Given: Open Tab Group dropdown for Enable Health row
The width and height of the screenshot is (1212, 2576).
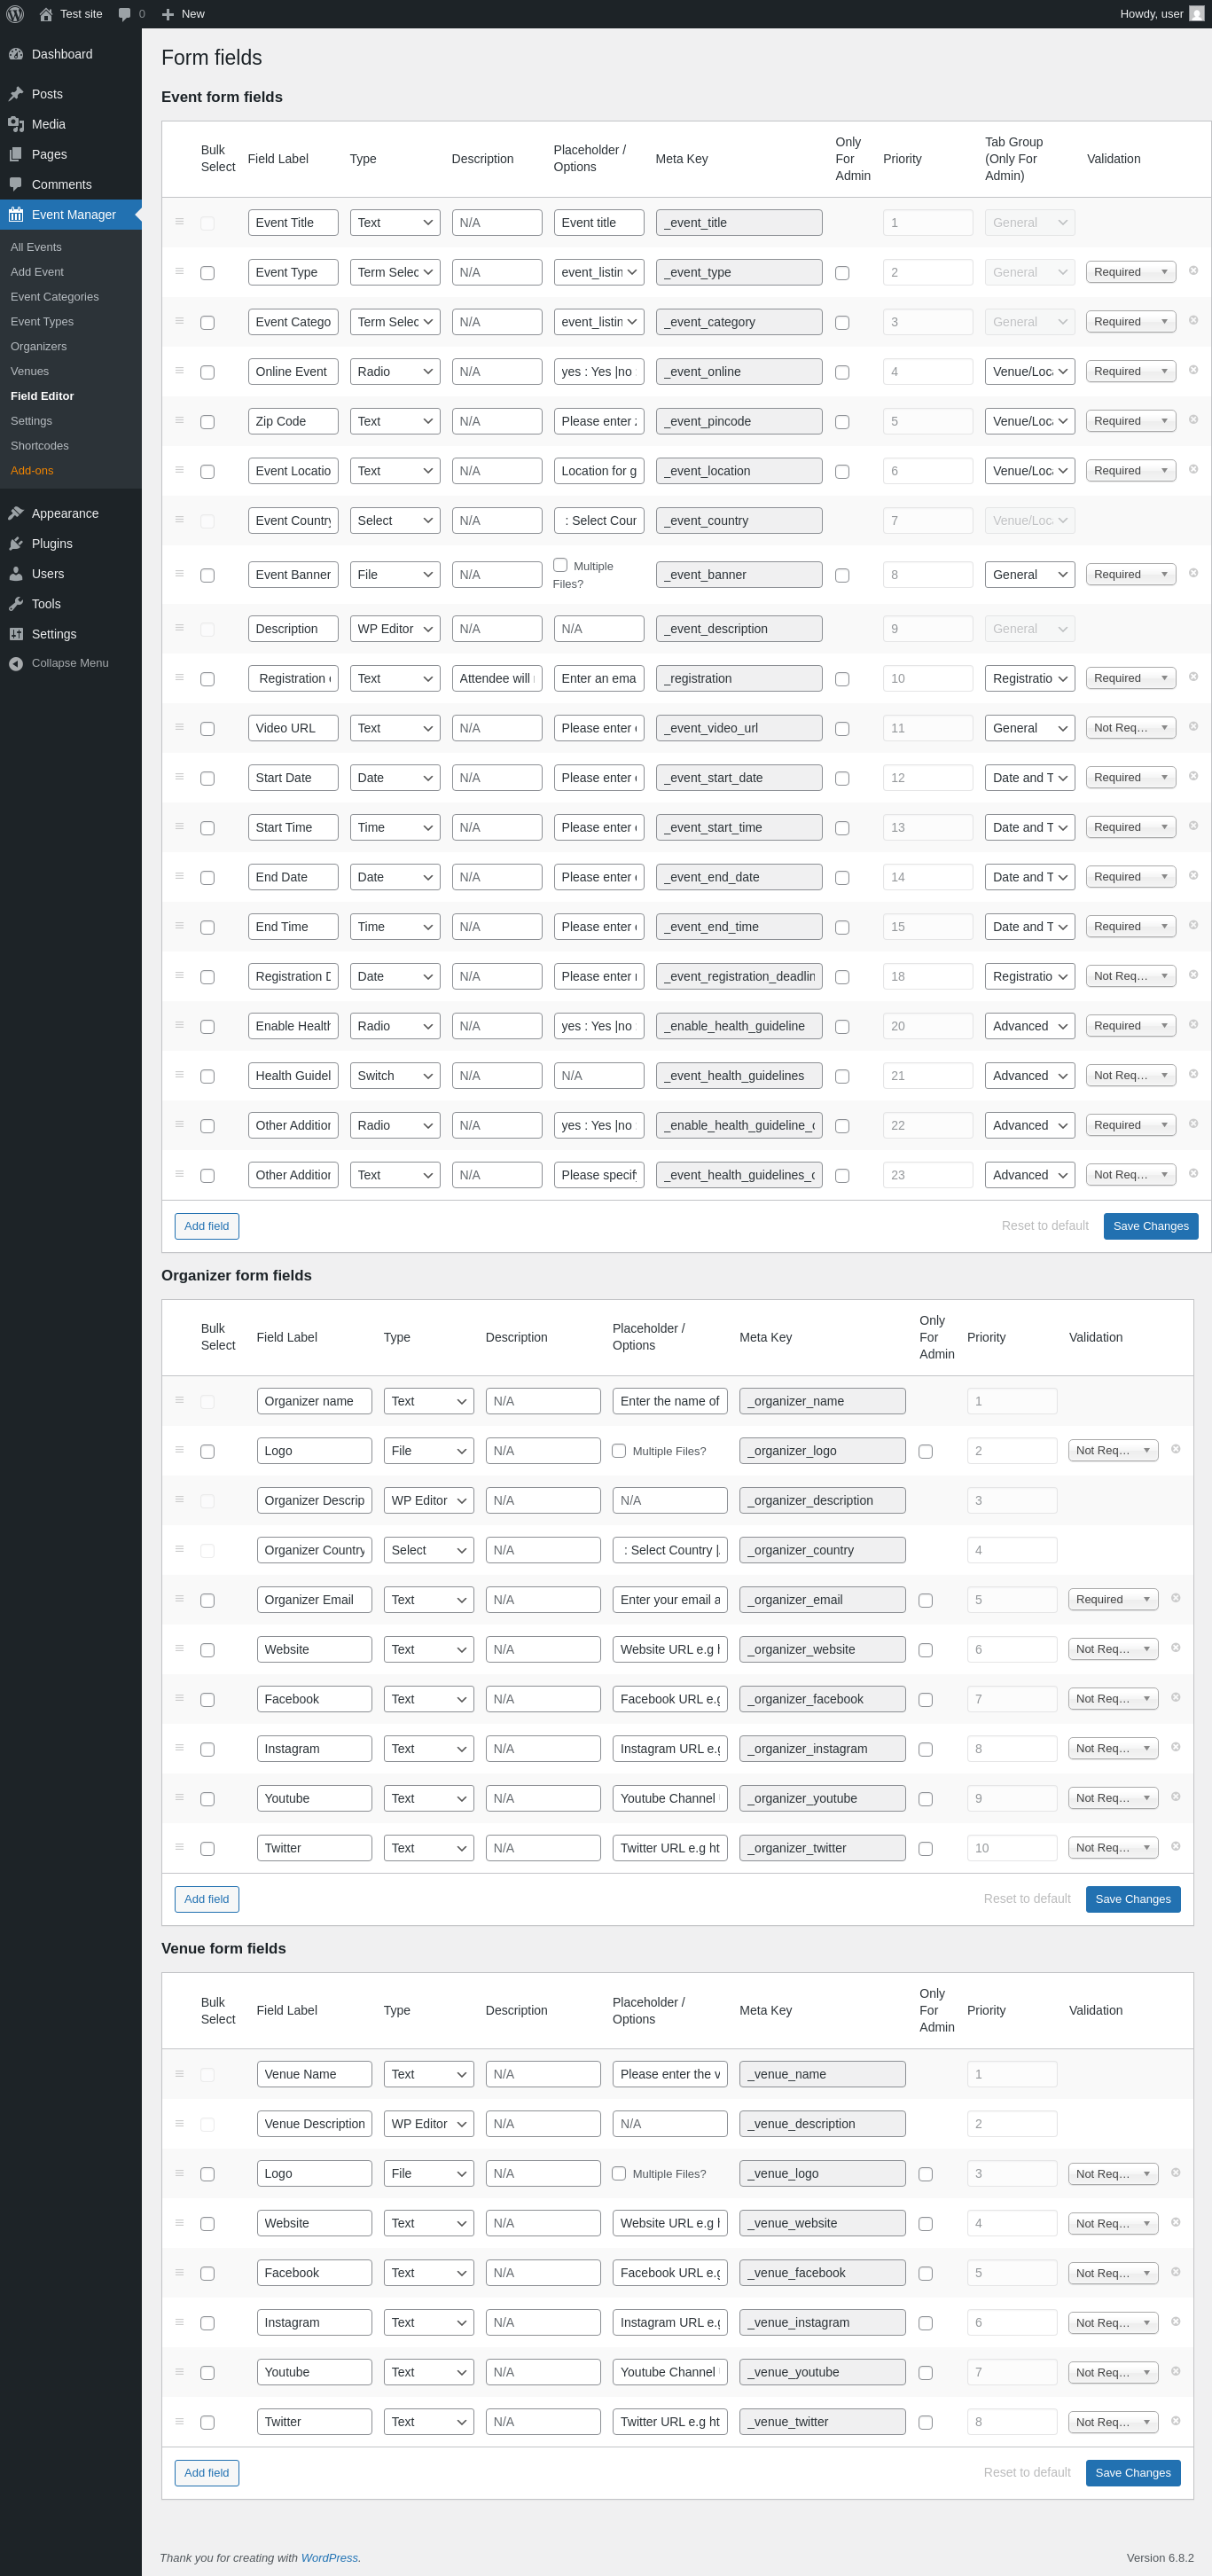Looking at the screenshot, I should (1030, 1026).
